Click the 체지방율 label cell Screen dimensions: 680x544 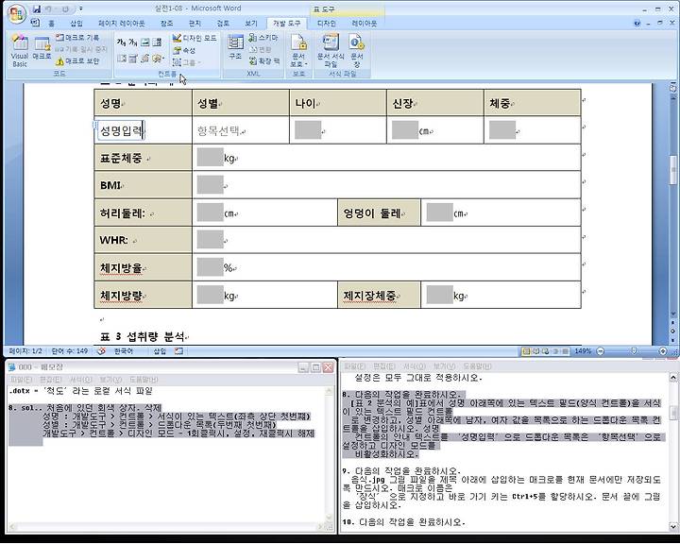[144, 267]
